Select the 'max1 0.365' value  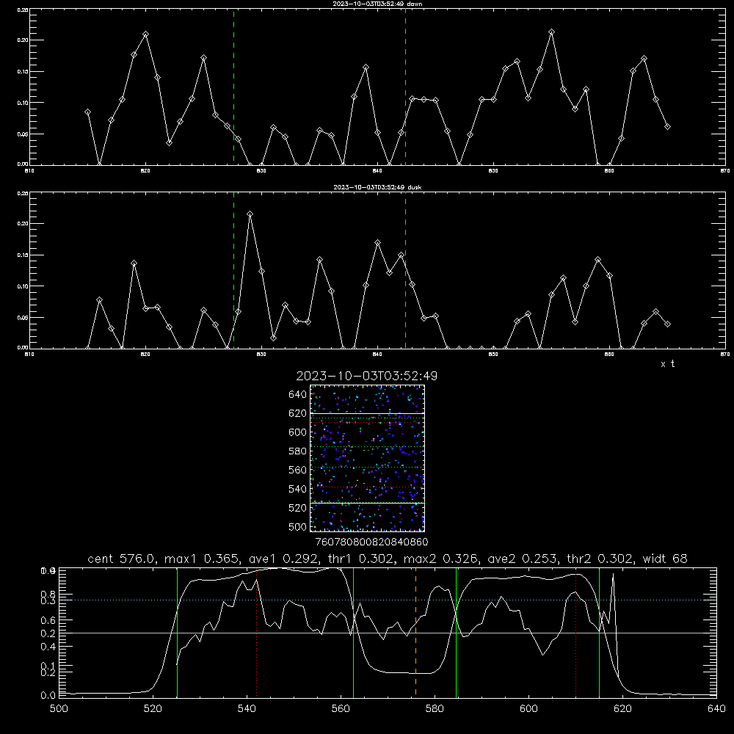[x=200, y=559]
